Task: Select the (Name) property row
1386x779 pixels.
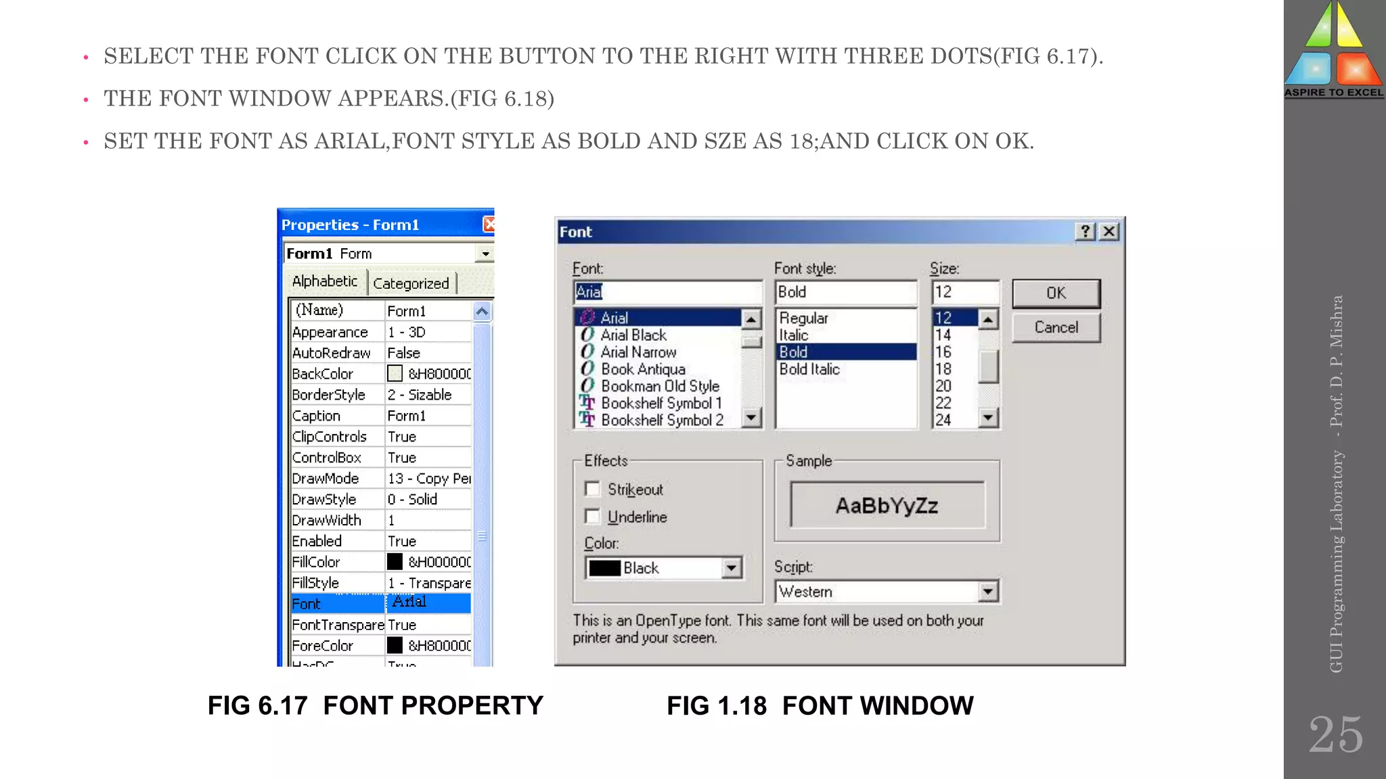Action: (381, 310)
